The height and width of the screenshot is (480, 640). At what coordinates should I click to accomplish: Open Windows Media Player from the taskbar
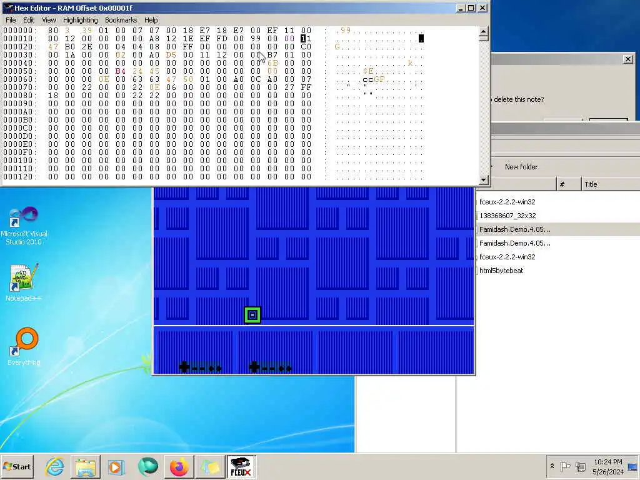pos(116,466)
